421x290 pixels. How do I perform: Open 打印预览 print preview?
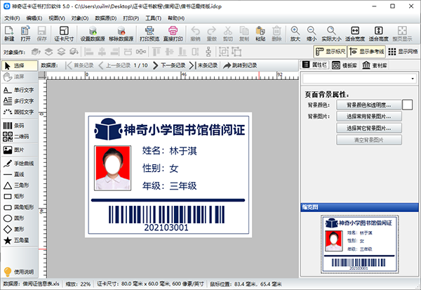149,33
